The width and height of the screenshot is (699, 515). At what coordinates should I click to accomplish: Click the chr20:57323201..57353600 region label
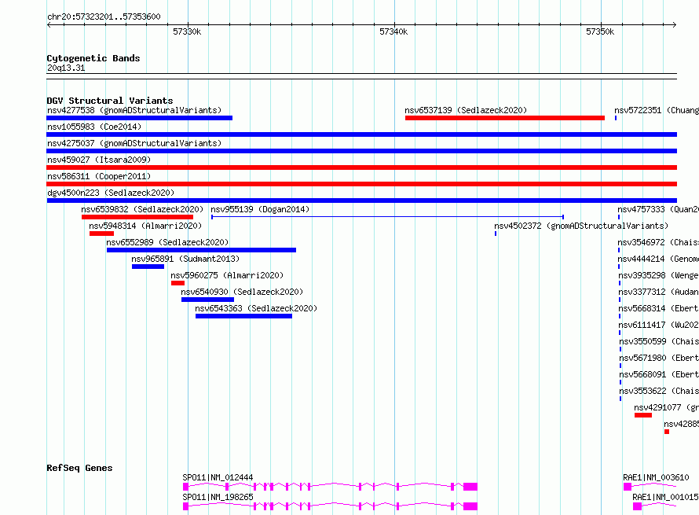(104, 17)
